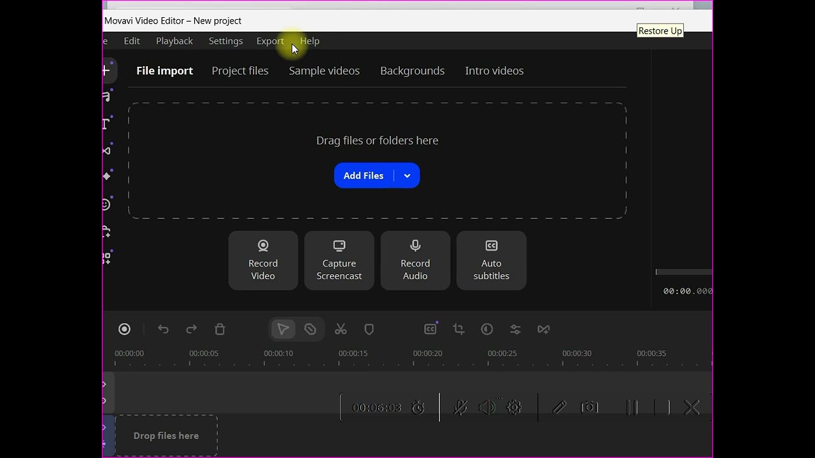The height and width of the screenshot is (458, 815).
Task: Click the 'Drop files here' timeline area
Action: click(166, 436)
